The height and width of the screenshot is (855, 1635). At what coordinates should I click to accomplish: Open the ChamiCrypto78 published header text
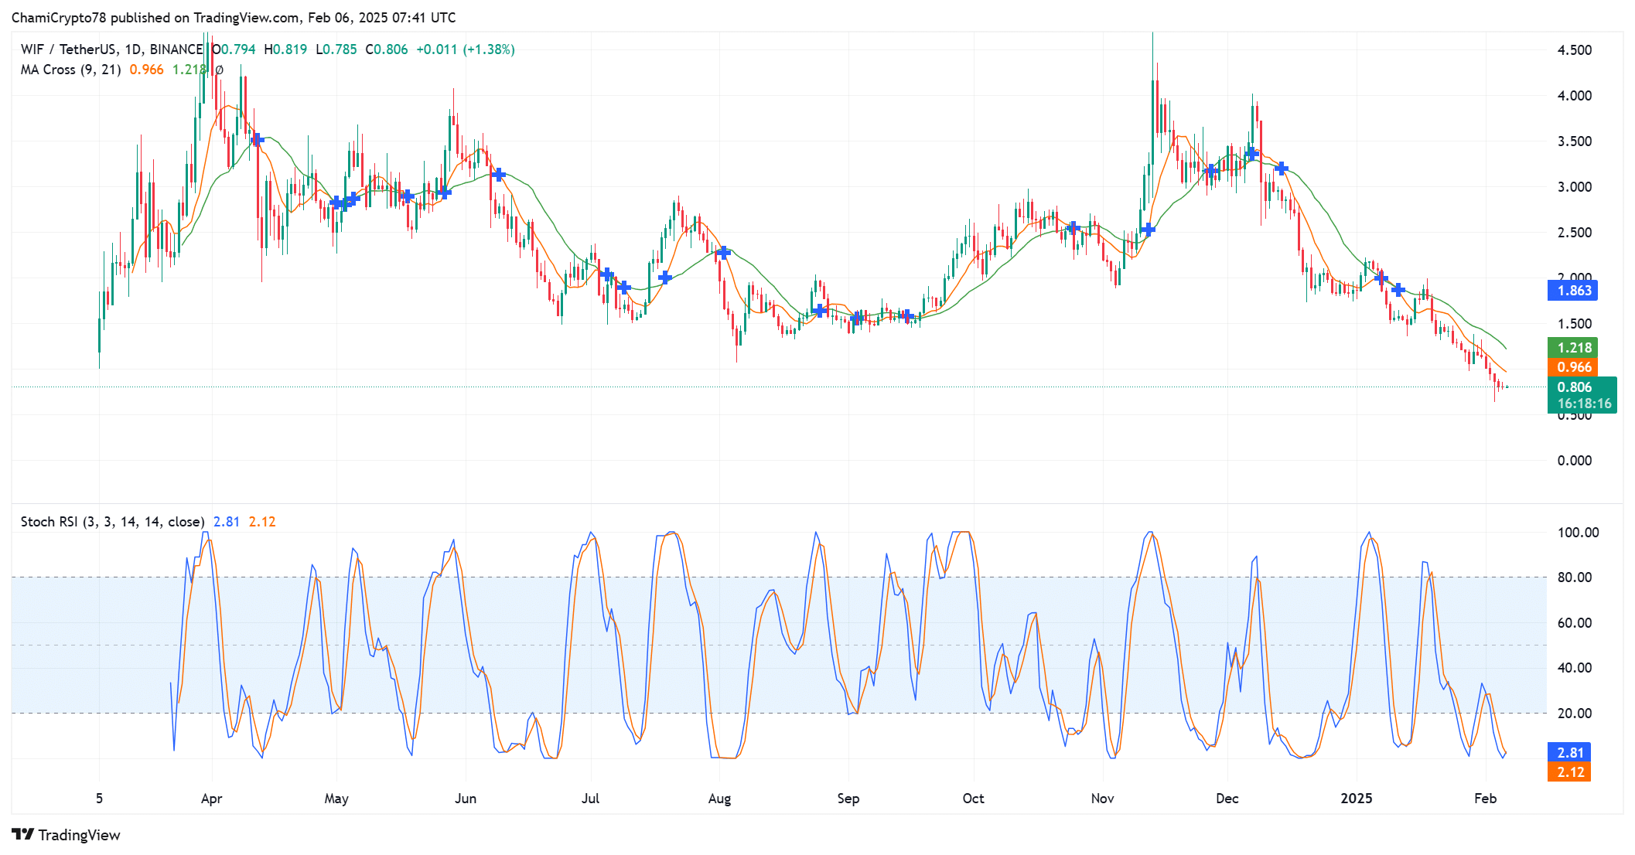[233, 17]
